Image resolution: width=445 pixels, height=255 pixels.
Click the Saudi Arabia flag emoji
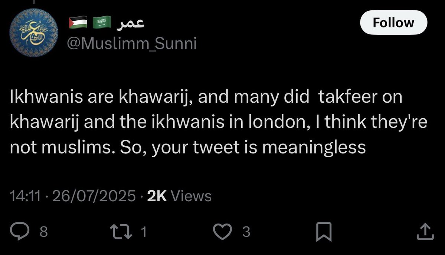[102, 22]
